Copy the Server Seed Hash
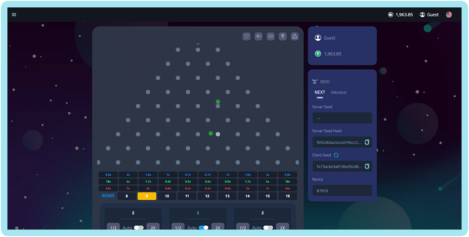 click(367, 142)
